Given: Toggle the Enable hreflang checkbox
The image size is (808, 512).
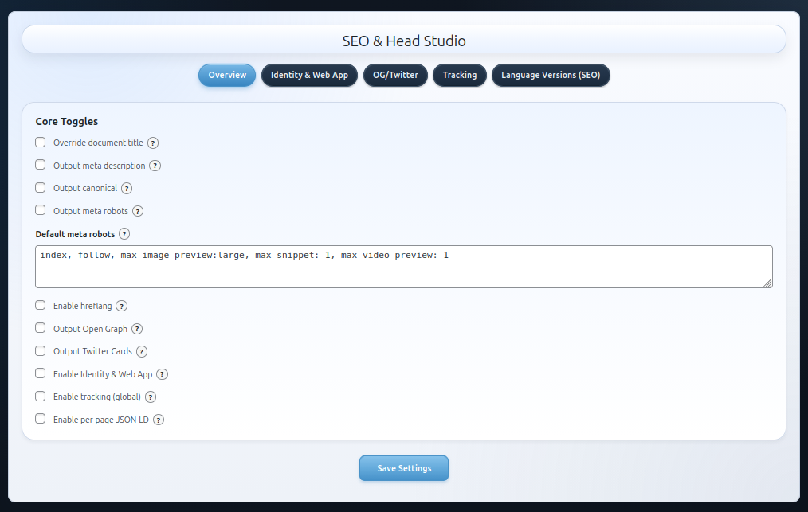Looking at the screenshot, I should tap(40, 304).
